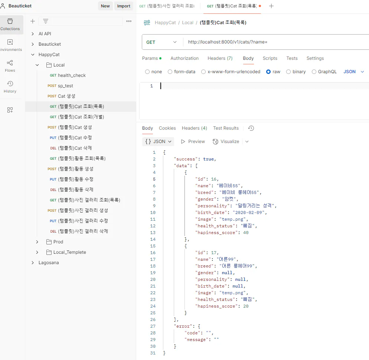Expand the Lagosana collection

pos(33,263)
